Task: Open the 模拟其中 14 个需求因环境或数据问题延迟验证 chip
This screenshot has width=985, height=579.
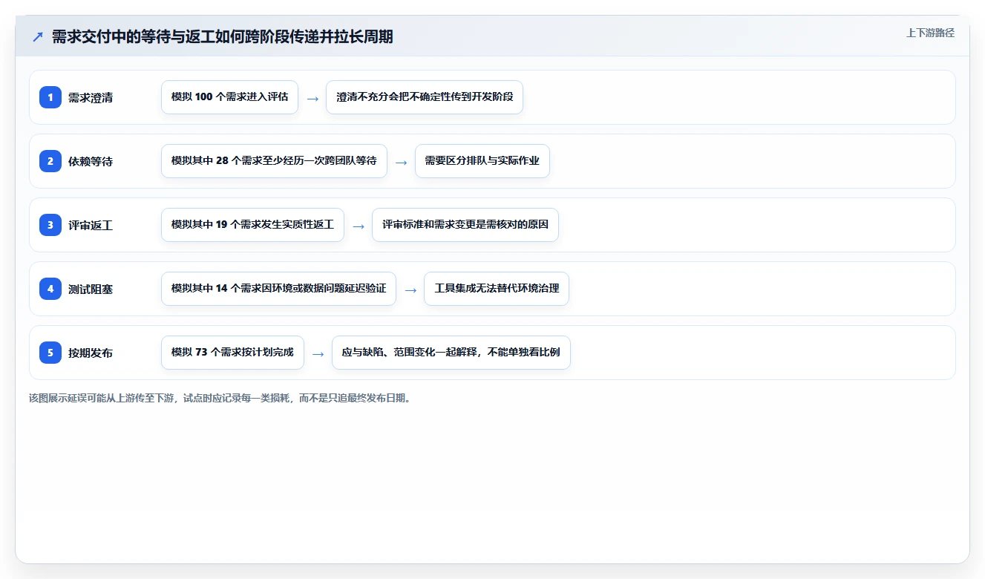Action: tap(278, 289)
